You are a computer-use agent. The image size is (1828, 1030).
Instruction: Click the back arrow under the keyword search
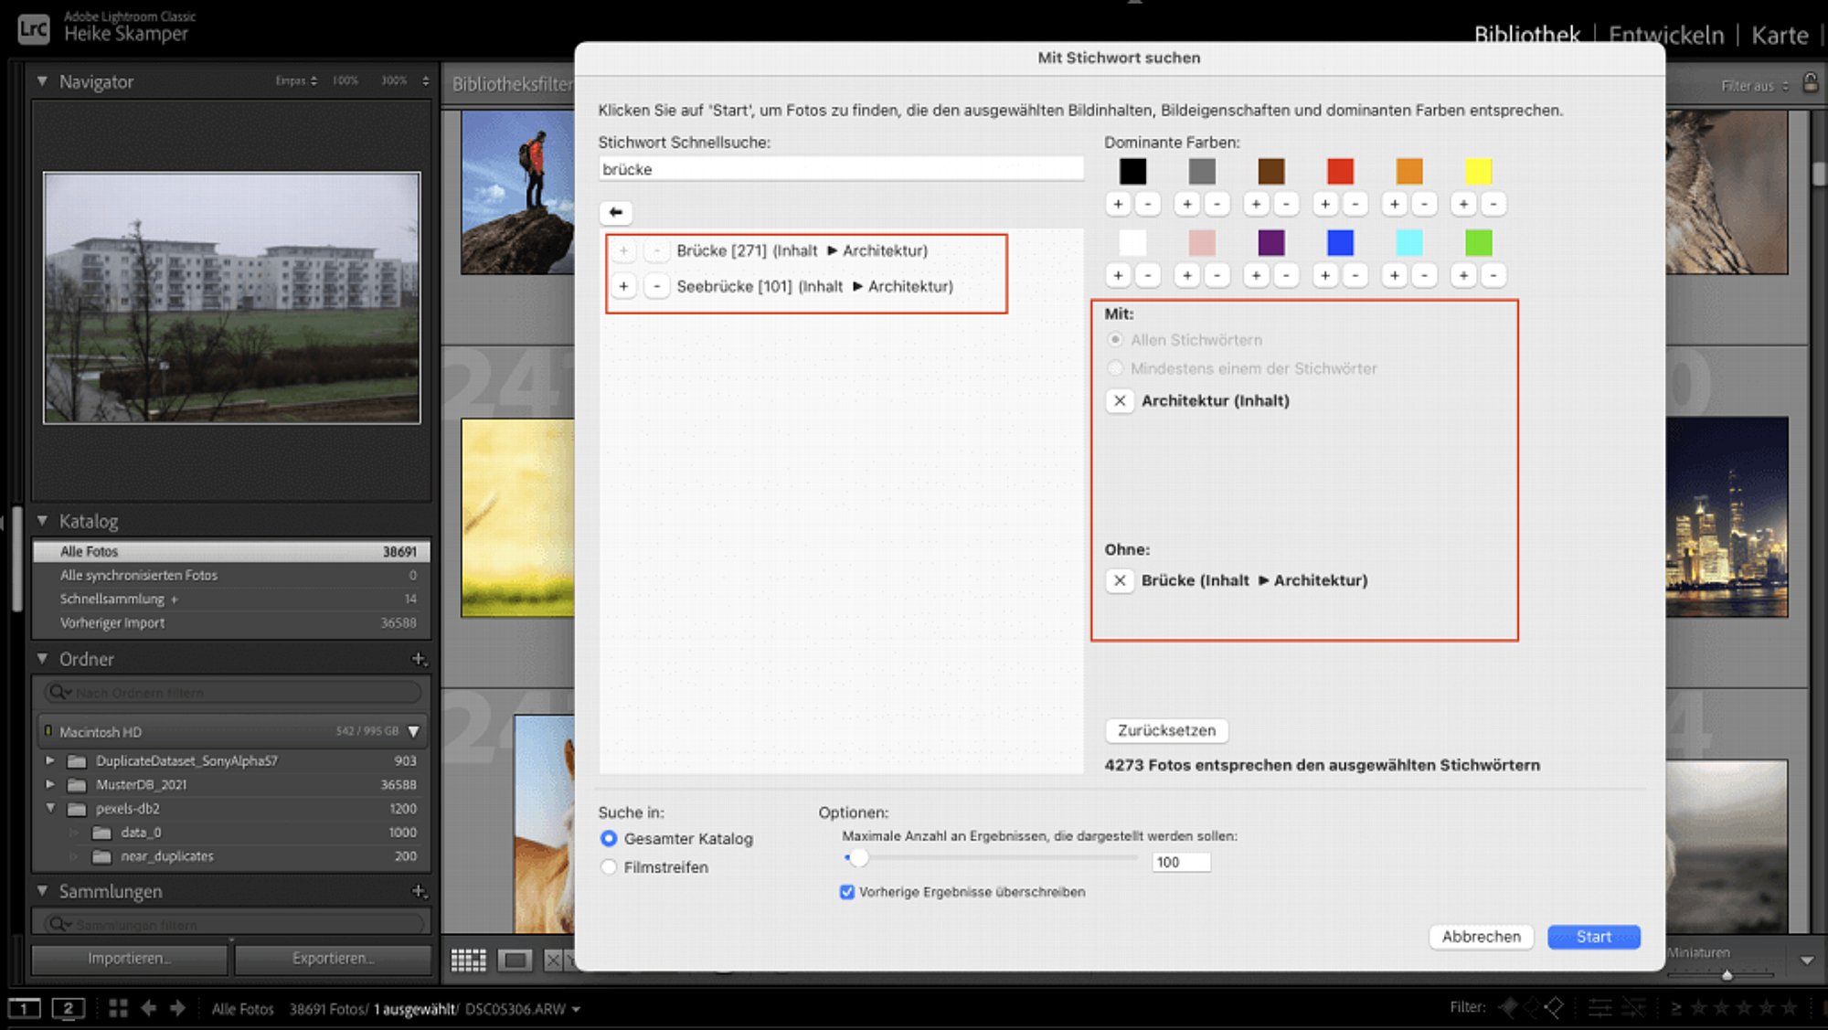point(616,212)
